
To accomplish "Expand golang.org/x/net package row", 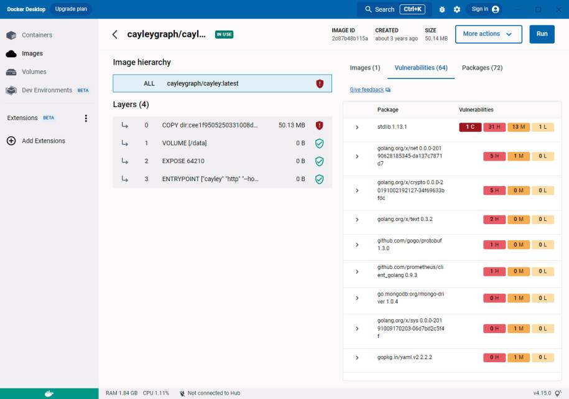I will (x=357, y=156).
